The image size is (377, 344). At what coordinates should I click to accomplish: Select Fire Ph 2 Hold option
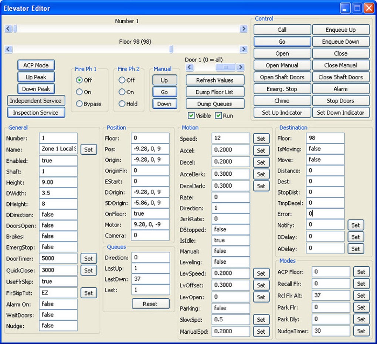(x=122, y=104)
